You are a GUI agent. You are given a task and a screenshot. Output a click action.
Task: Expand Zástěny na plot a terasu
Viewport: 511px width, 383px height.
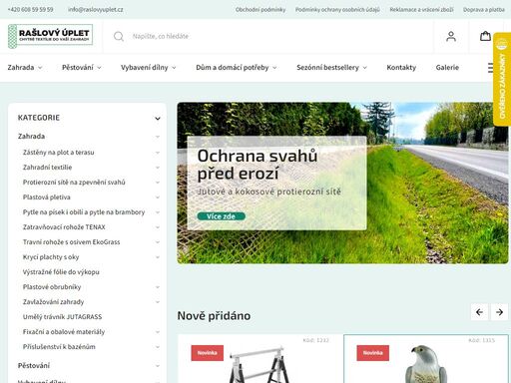click(x=158, y=153)
